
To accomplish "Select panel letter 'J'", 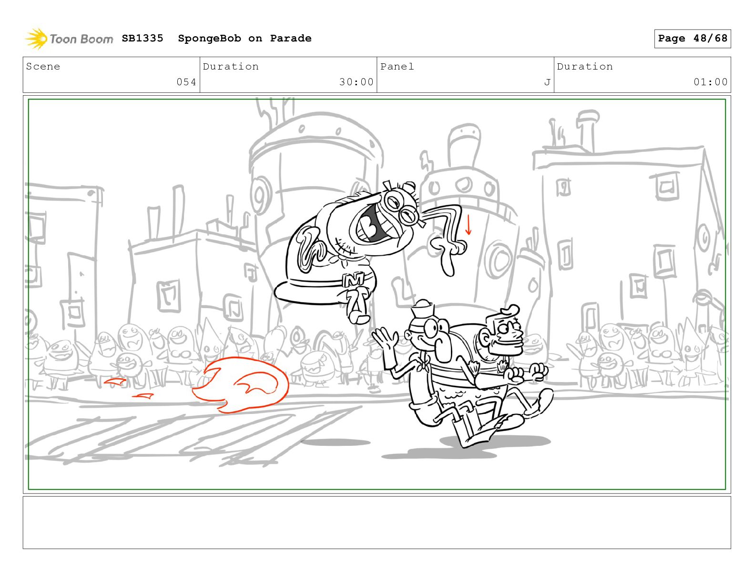I will pyautogui.click(x=548, y=82).
